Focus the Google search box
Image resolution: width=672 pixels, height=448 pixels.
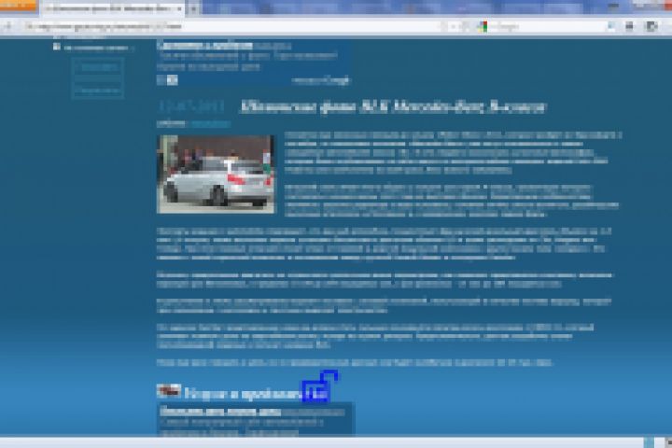[x=546, y=26]
